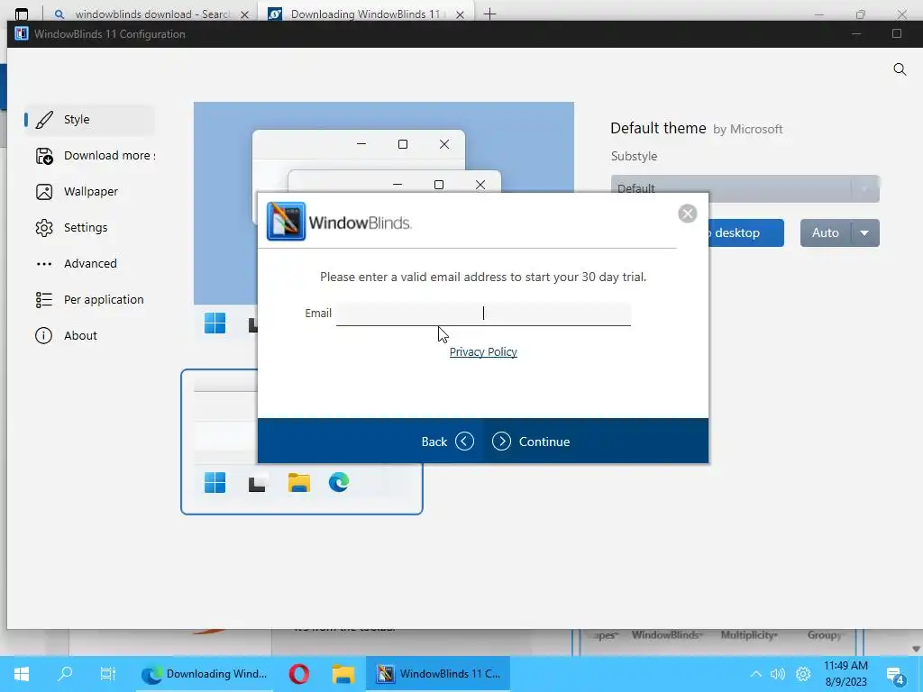
Task: Click the Per application list icon
Action: (x=44, y=300)
